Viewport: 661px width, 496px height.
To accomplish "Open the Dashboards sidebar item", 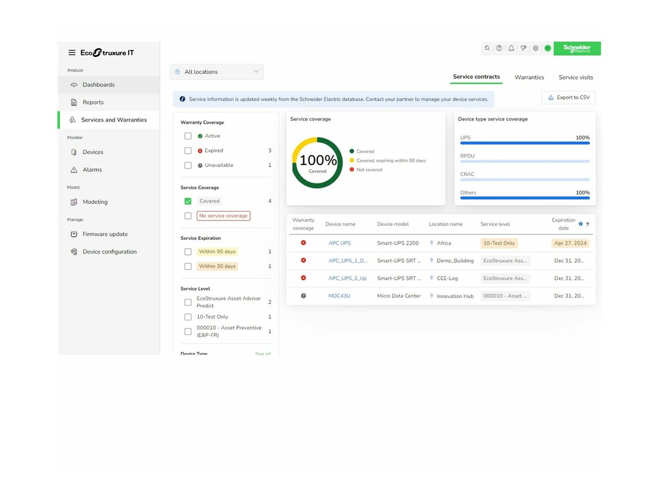I will (x=99, y=84).
